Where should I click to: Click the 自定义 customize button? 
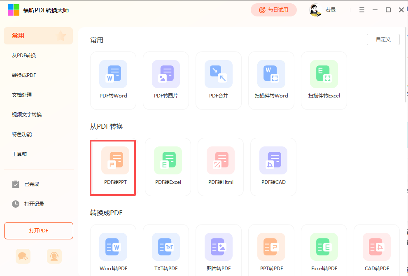coord(383,39)
